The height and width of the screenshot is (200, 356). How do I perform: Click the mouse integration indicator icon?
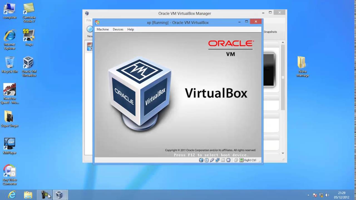236,160
